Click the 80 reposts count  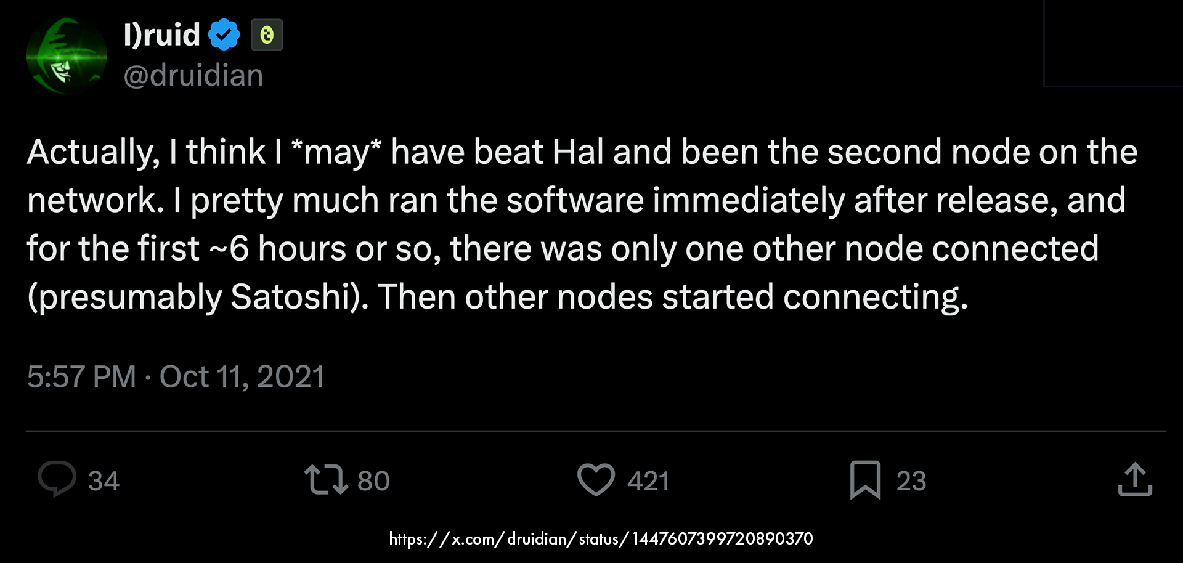(373, 481)
